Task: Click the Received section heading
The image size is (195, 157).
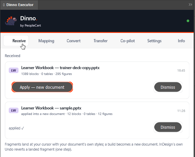Action: pyautogui.click(x=12, y=56)
